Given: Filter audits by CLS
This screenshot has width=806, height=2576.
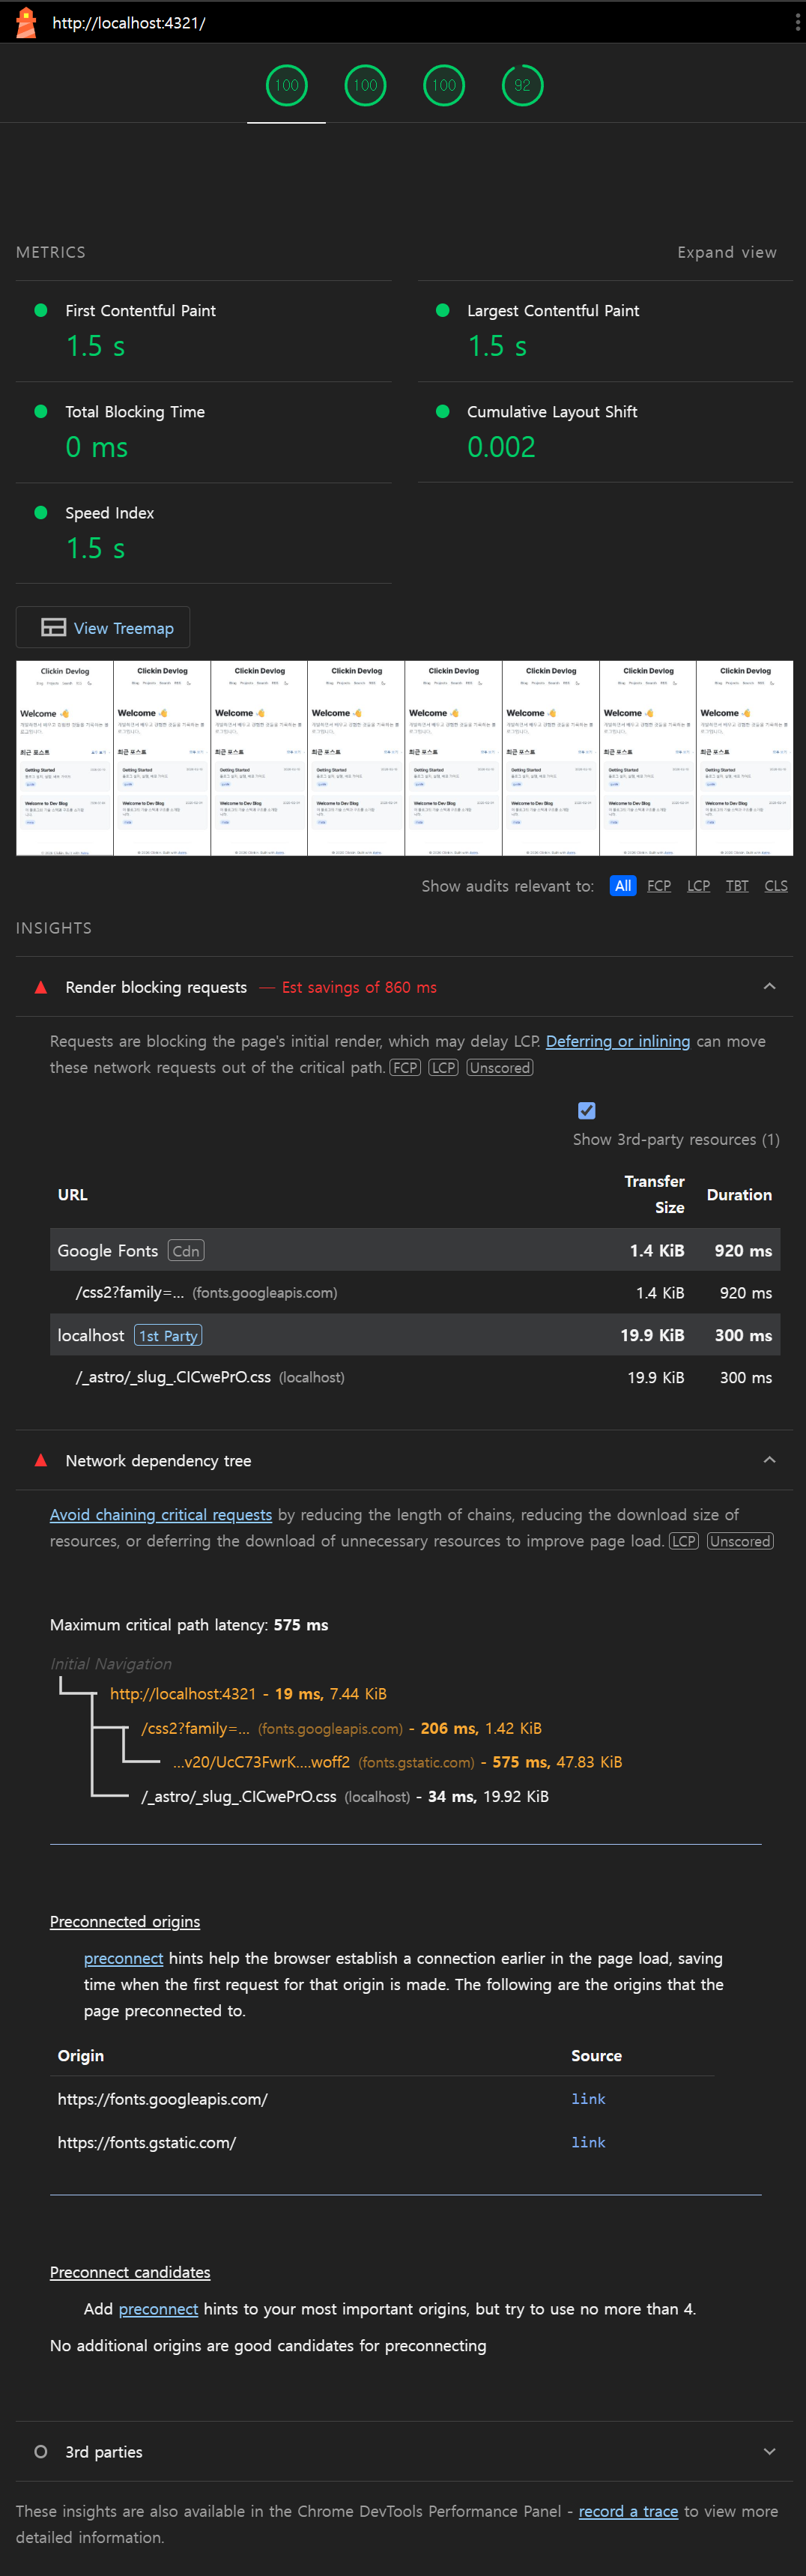Looking at the screenshot, I should [x=776, y=886].
